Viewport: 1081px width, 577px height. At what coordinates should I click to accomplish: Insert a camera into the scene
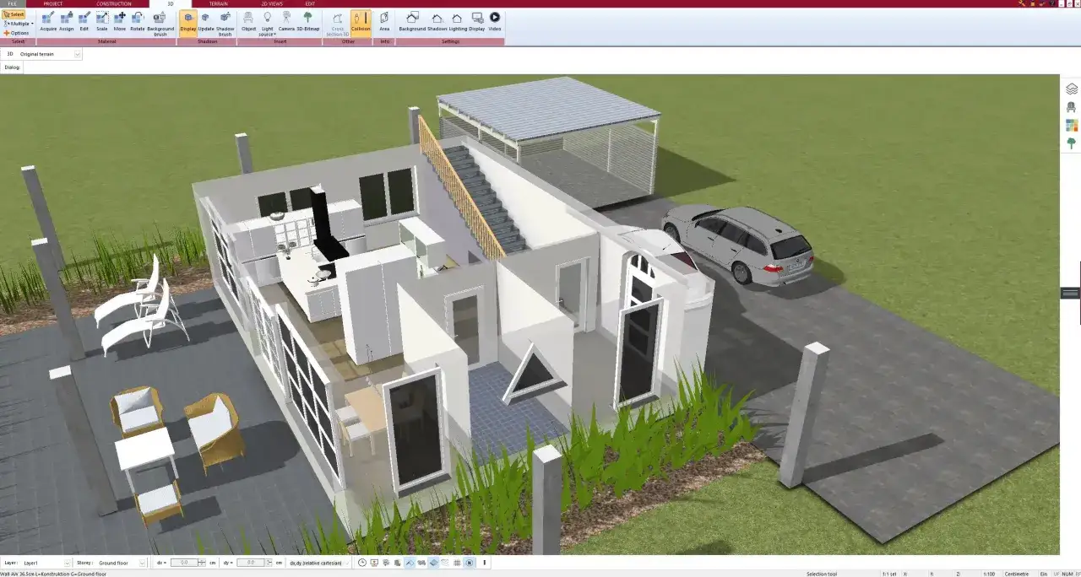coord(285,23)
